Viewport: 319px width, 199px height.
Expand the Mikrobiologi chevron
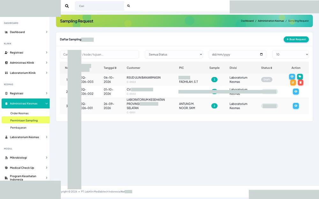(x=46, y=158)
